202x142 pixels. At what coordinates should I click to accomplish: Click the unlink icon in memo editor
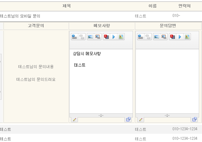[x=82, y=37]
